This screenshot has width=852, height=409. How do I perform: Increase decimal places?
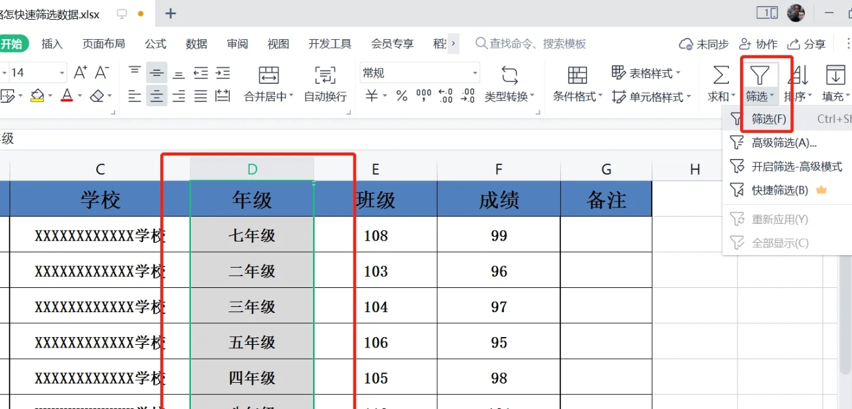click(446, 96)
